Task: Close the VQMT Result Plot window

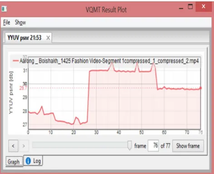Action: (x=204, y=6)
